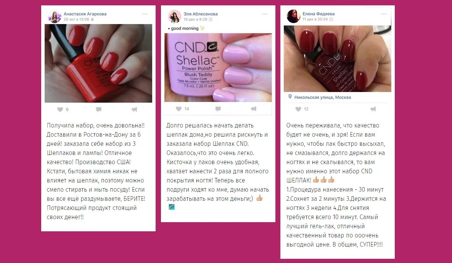Share Анастасия Агаркова's post with megaphone icon
The height and width of the screenshot is (263, 452).
[x=134, y=109]
